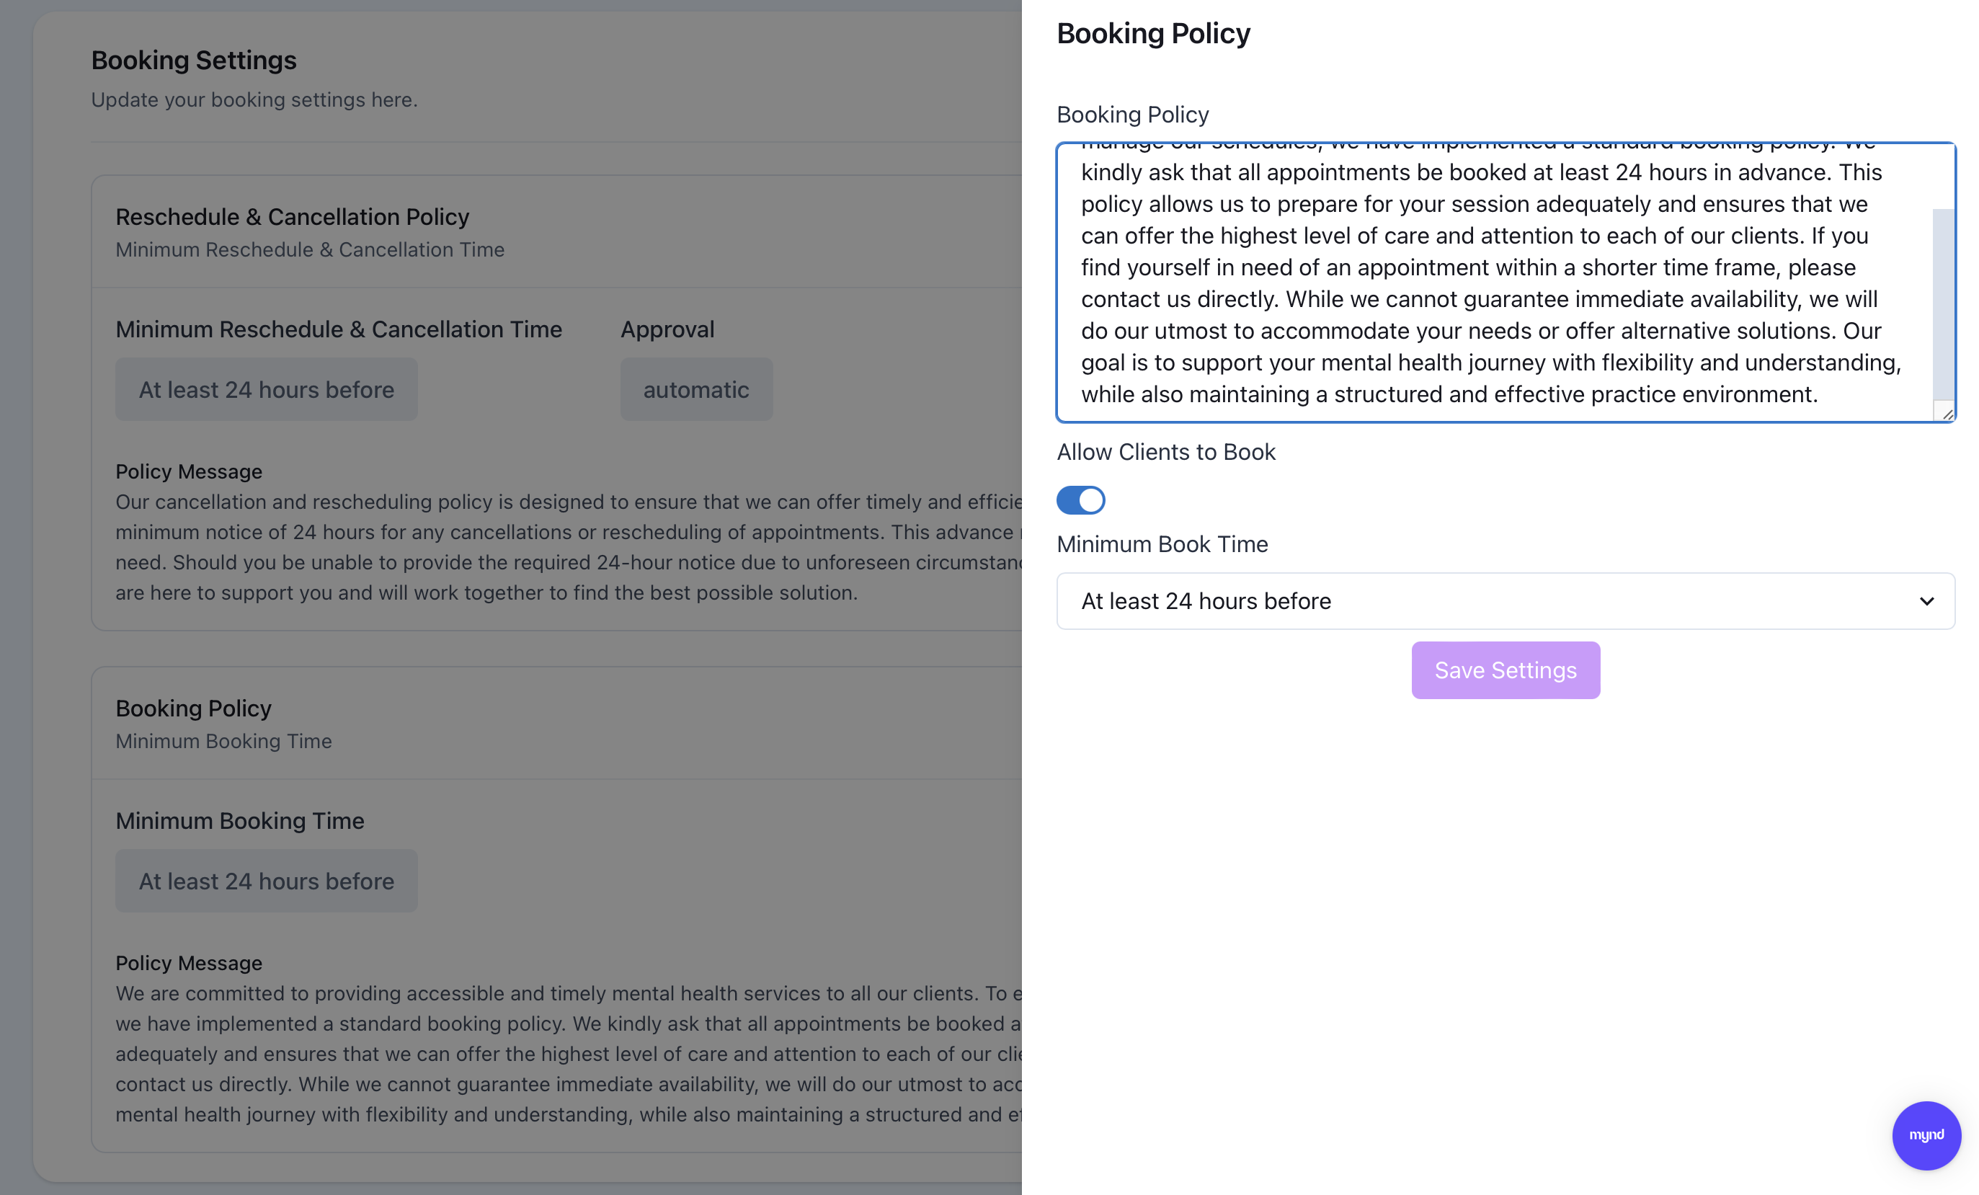1979x1195 pixels.
Task: Click the Minimum Booking Time value chip
Action: point(266,881)
